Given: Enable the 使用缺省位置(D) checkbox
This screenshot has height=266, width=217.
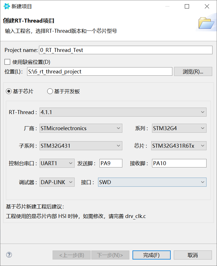Looking at the screenshot, I should click(6, 62).
